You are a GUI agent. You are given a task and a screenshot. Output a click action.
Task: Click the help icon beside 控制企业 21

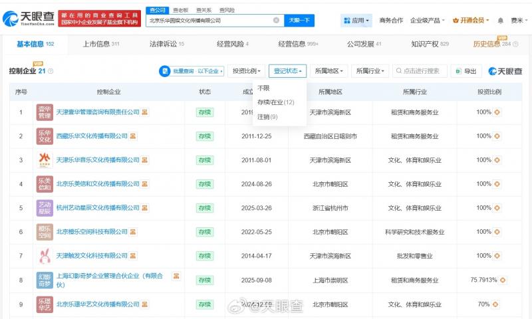(x=51, y=71)
